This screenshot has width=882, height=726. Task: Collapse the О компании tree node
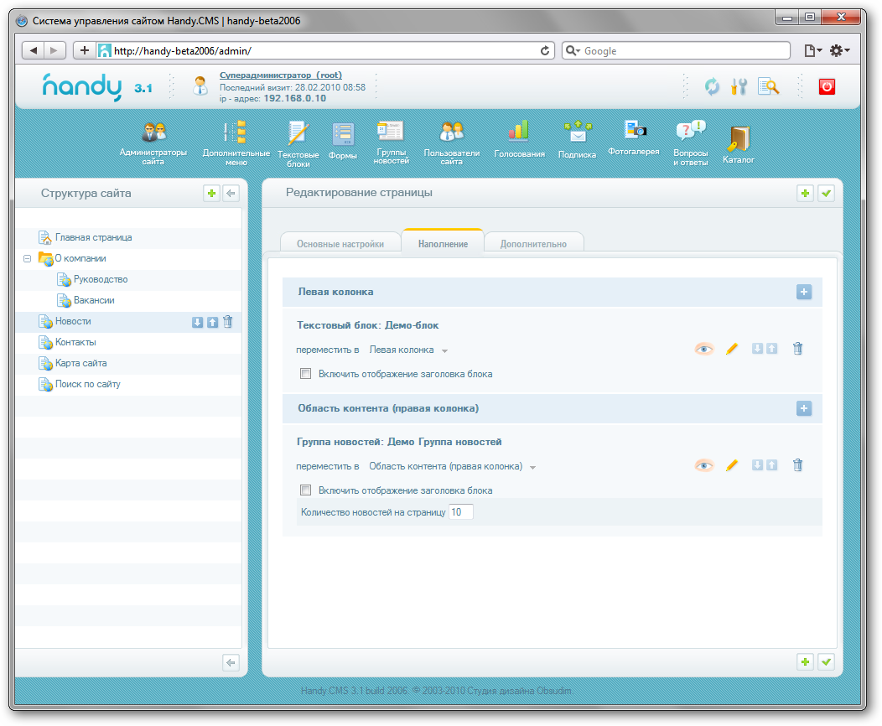pyautogui.click(x=28, y=259)
